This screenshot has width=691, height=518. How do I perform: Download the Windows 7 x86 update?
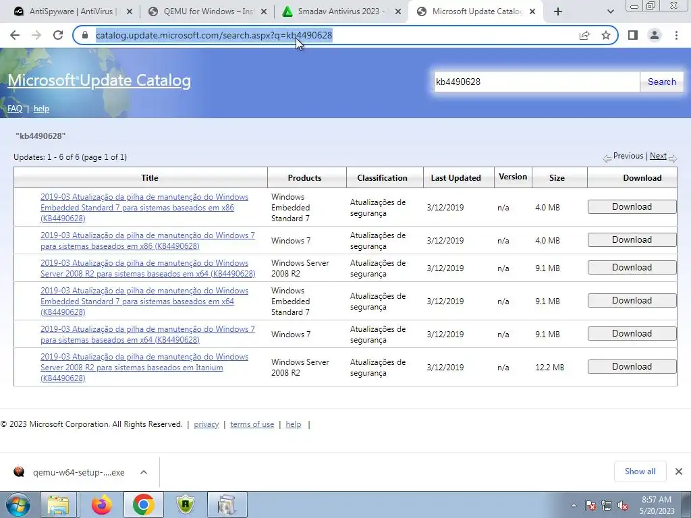click(632, 239)
